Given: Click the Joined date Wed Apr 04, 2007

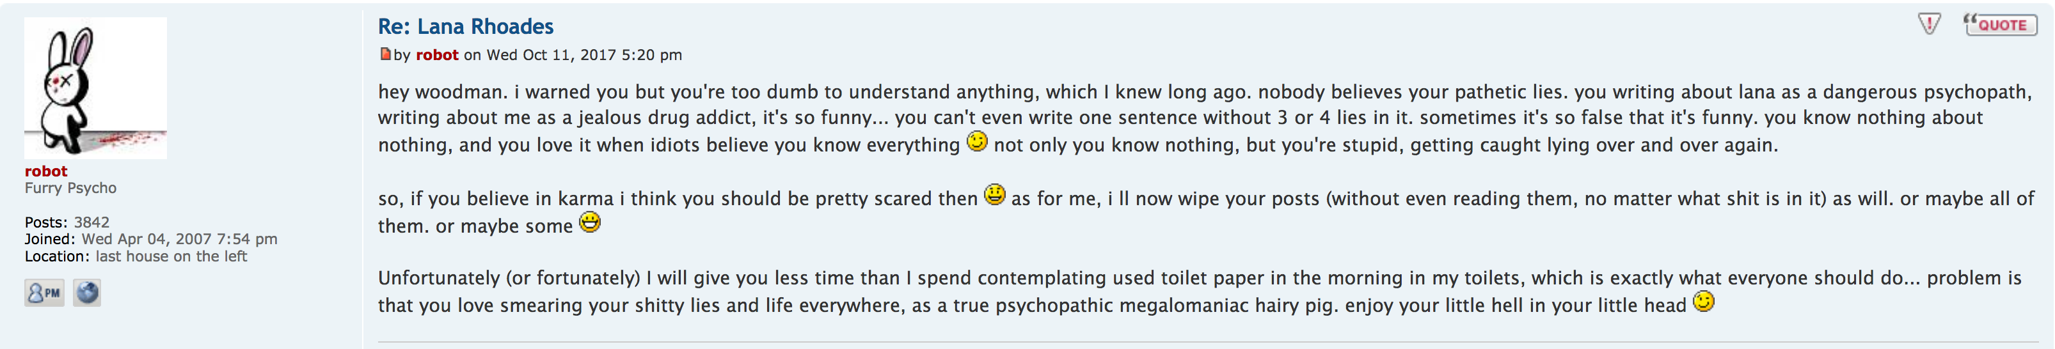Looking at the screenshot, I should point(180,239).
